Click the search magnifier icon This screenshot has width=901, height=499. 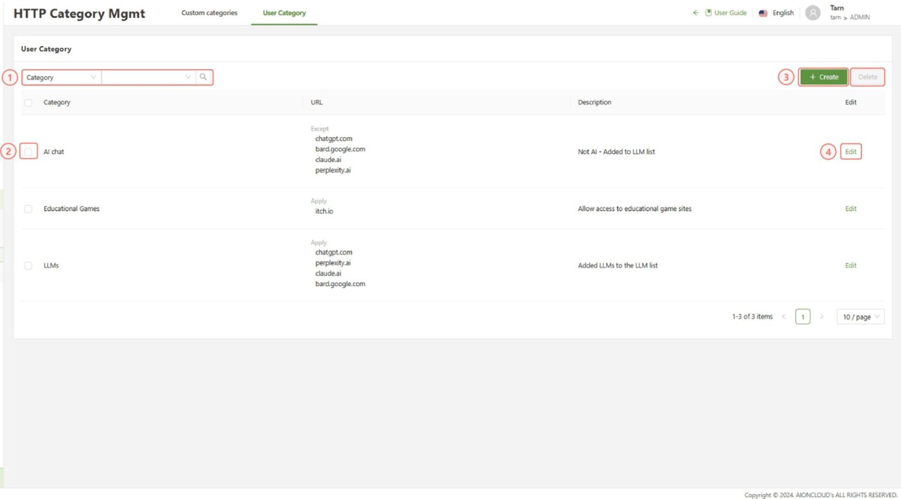pyautogui.click(x=203, y=77)
